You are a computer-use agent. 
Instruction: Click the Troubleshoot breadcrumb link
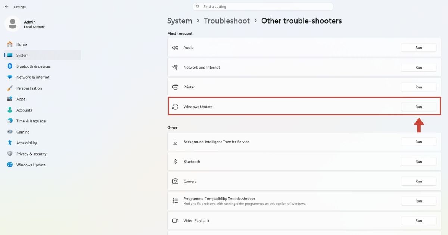click(x=227, y=21)
